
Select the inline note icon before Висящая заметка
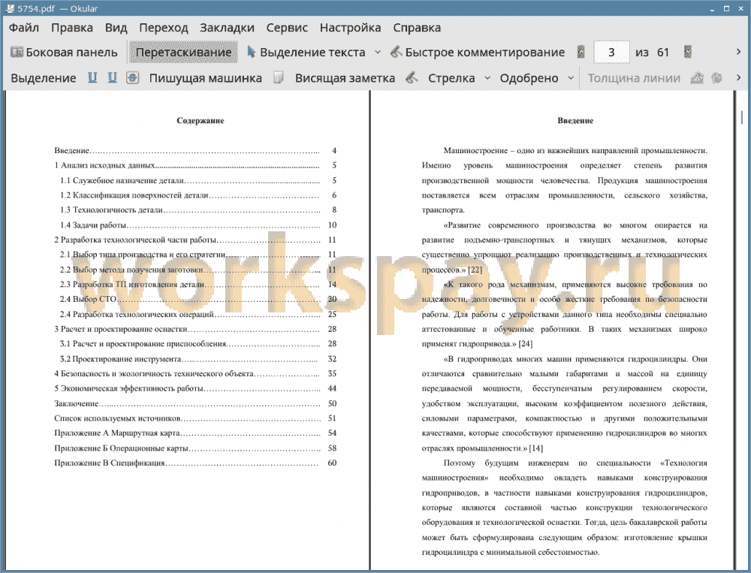279,77
